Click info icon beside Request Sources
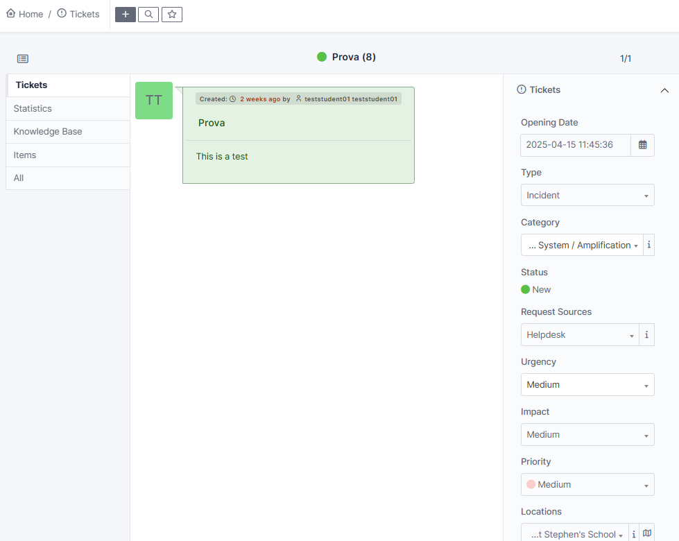The width and height of the screenshot is (679, 541). point(646,334)
